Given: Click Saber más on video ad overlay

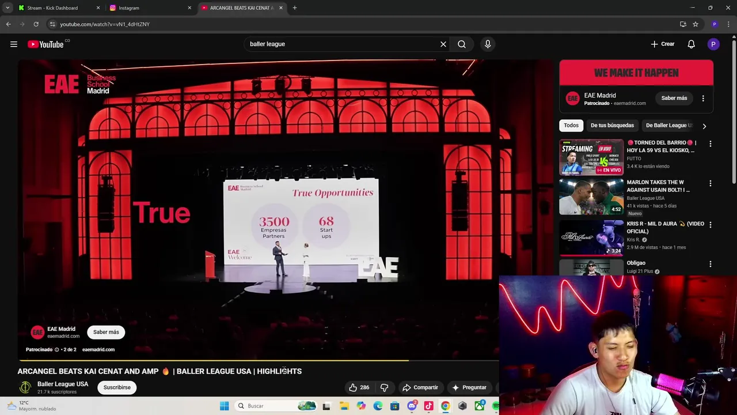Looking at the screenshot, I should click(106, 332).
